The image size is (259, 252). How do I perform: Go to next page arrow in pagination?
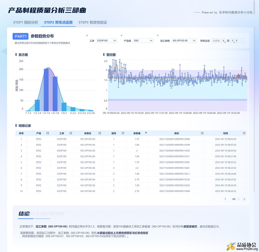(244, 199)
